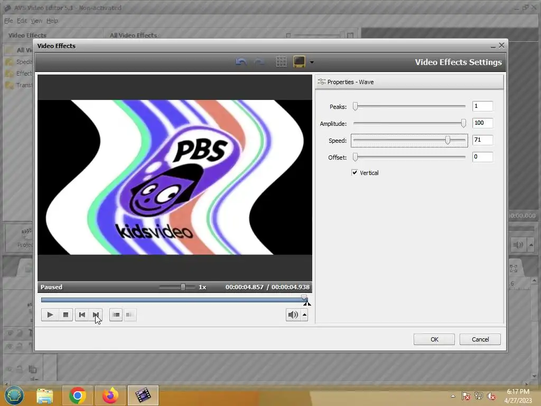Click the video preview image
This screenshot has height=406, width=541.
(x=174, y=178)
